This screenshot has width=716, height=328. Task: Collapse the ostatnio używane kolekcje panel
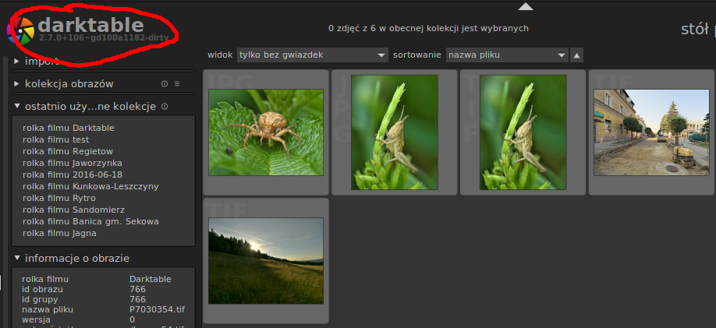(x=17, y=107)
